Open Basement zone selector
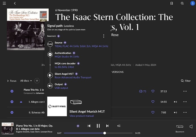This screenshot has width=196, height=137. point(180,128)
